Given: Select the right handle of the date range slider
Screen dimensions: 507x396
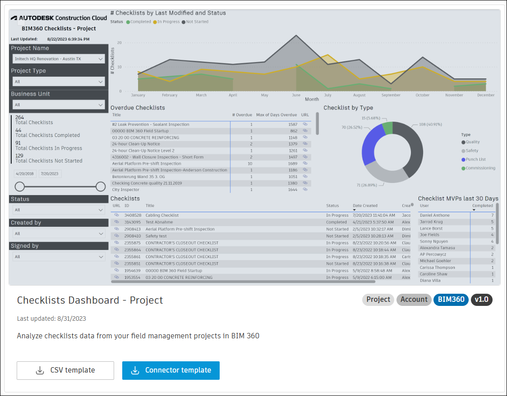Looking at the screenshot, I should tap(101, 187).
